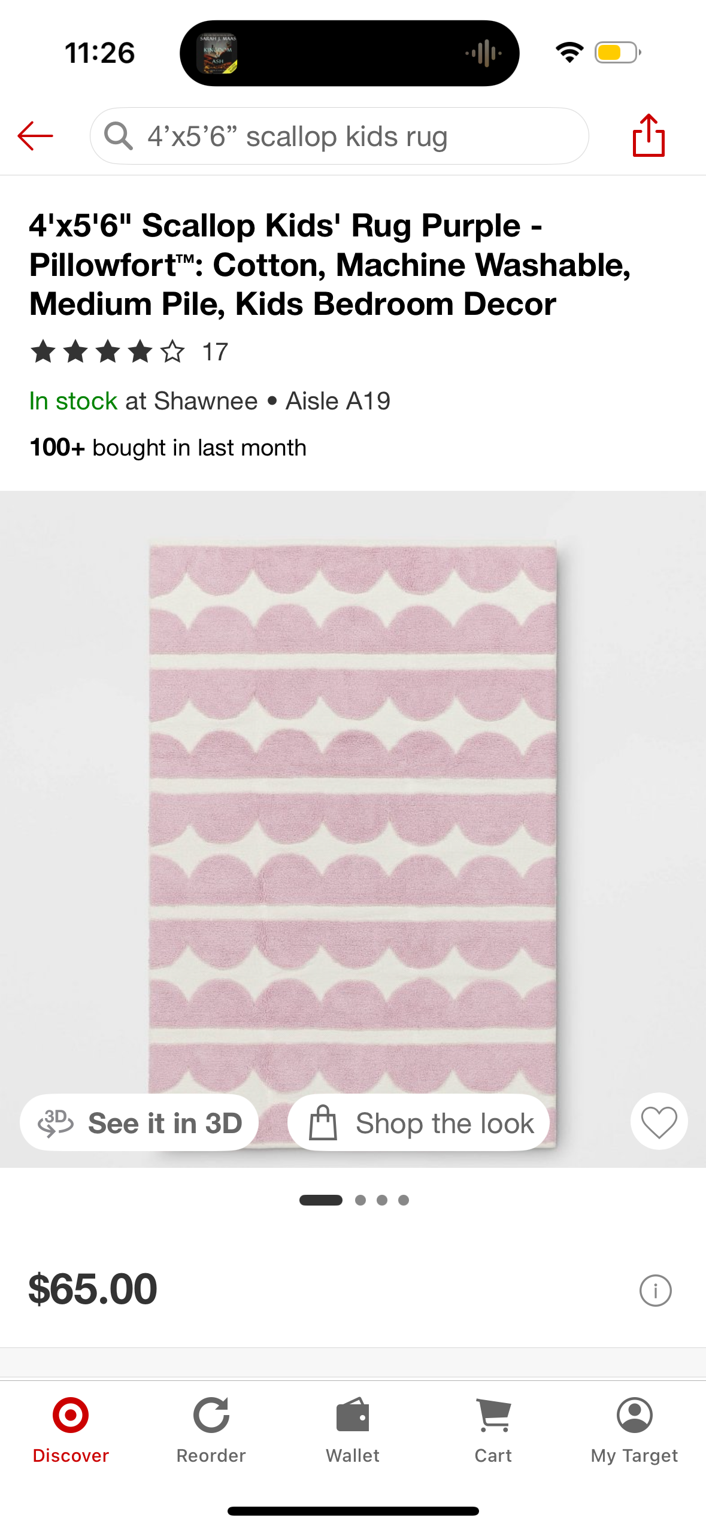Switch to the Wallet tab
This screenshot has width=706, height=1530.
(x=353, y=1431)
